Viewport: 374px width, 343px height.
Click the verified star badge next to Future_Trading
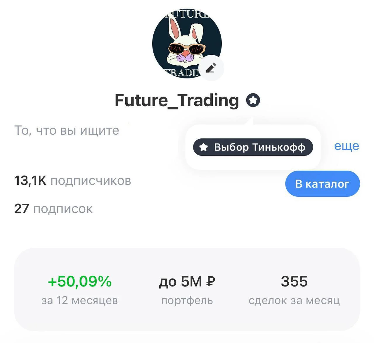pos(253,101)
